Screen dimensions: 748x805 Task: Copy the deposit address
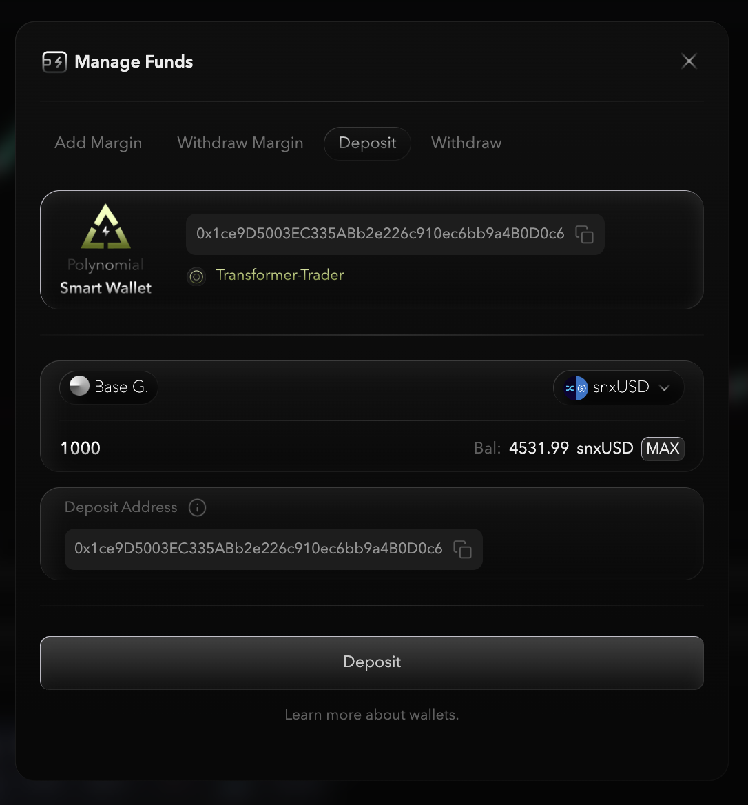462,549
